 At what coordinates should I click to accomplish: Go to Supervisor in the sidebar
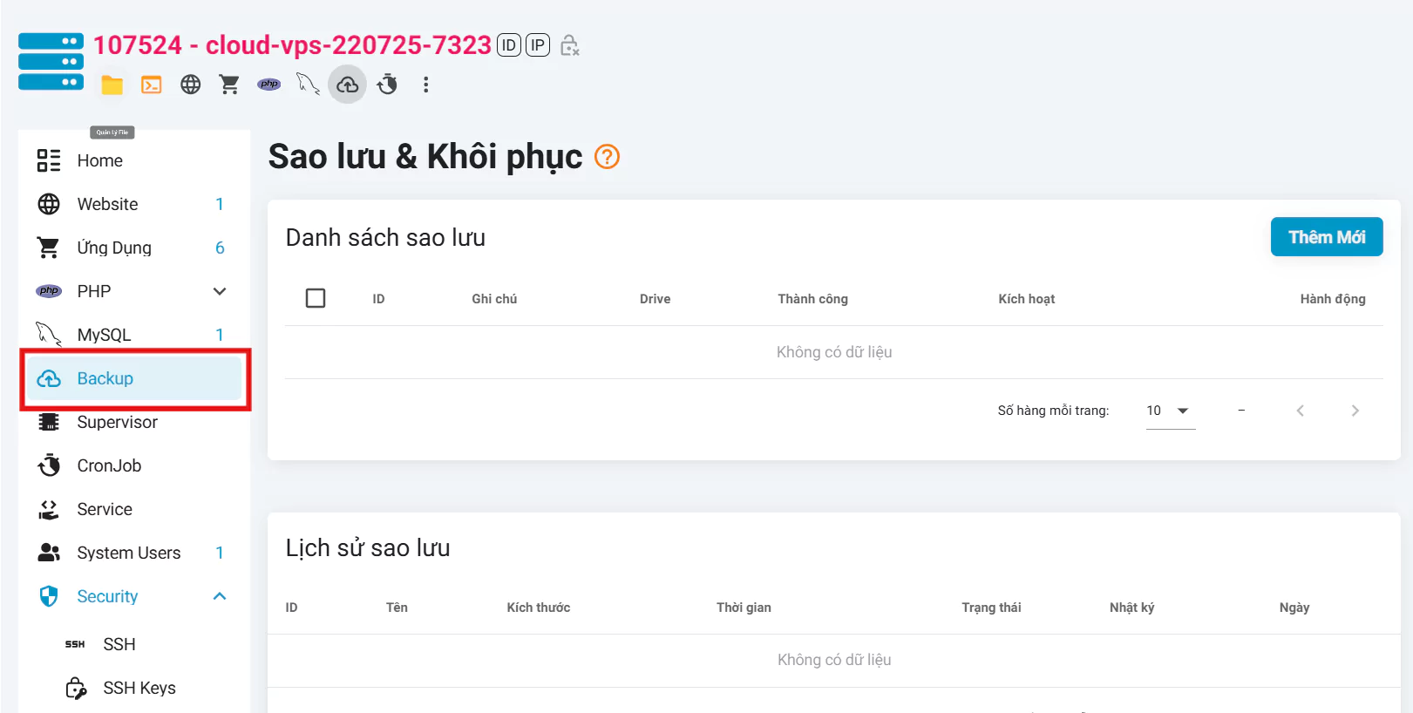[x=117, y=422]
